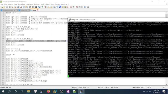The image size is (168, 94).
Task: Click 'upload daq-2.0.7.tar.gz' line
Action: (18, 27)
